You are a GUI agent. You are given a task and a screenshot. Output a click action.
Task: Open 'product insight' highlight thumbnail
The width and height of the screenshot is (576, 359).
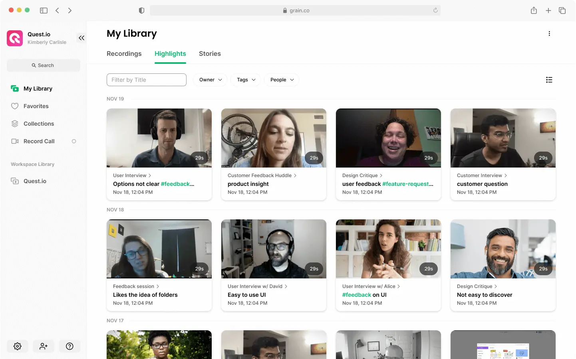click(x=274, y=138)
